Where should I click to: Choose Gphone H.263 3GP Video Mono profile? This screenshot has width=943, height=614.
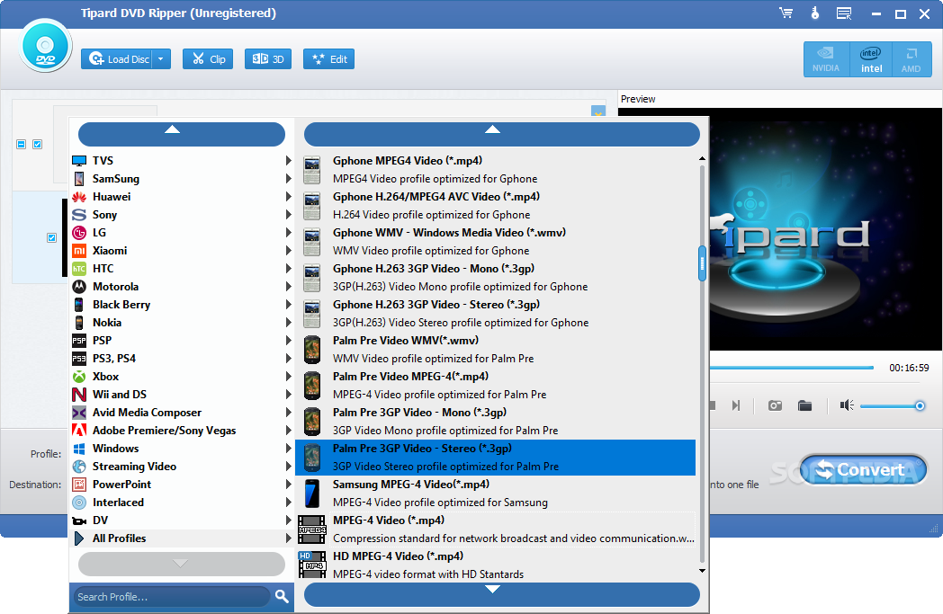495,278
